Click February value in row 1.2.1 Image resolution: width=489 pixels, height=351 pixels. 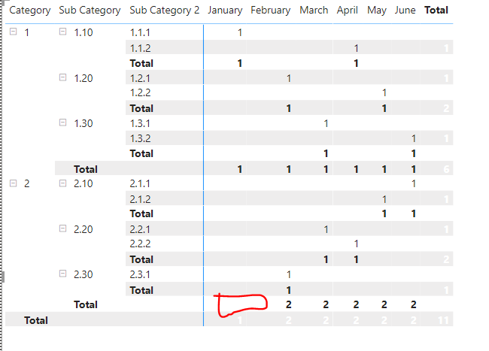pyautogui.click(x=288, y=78)
